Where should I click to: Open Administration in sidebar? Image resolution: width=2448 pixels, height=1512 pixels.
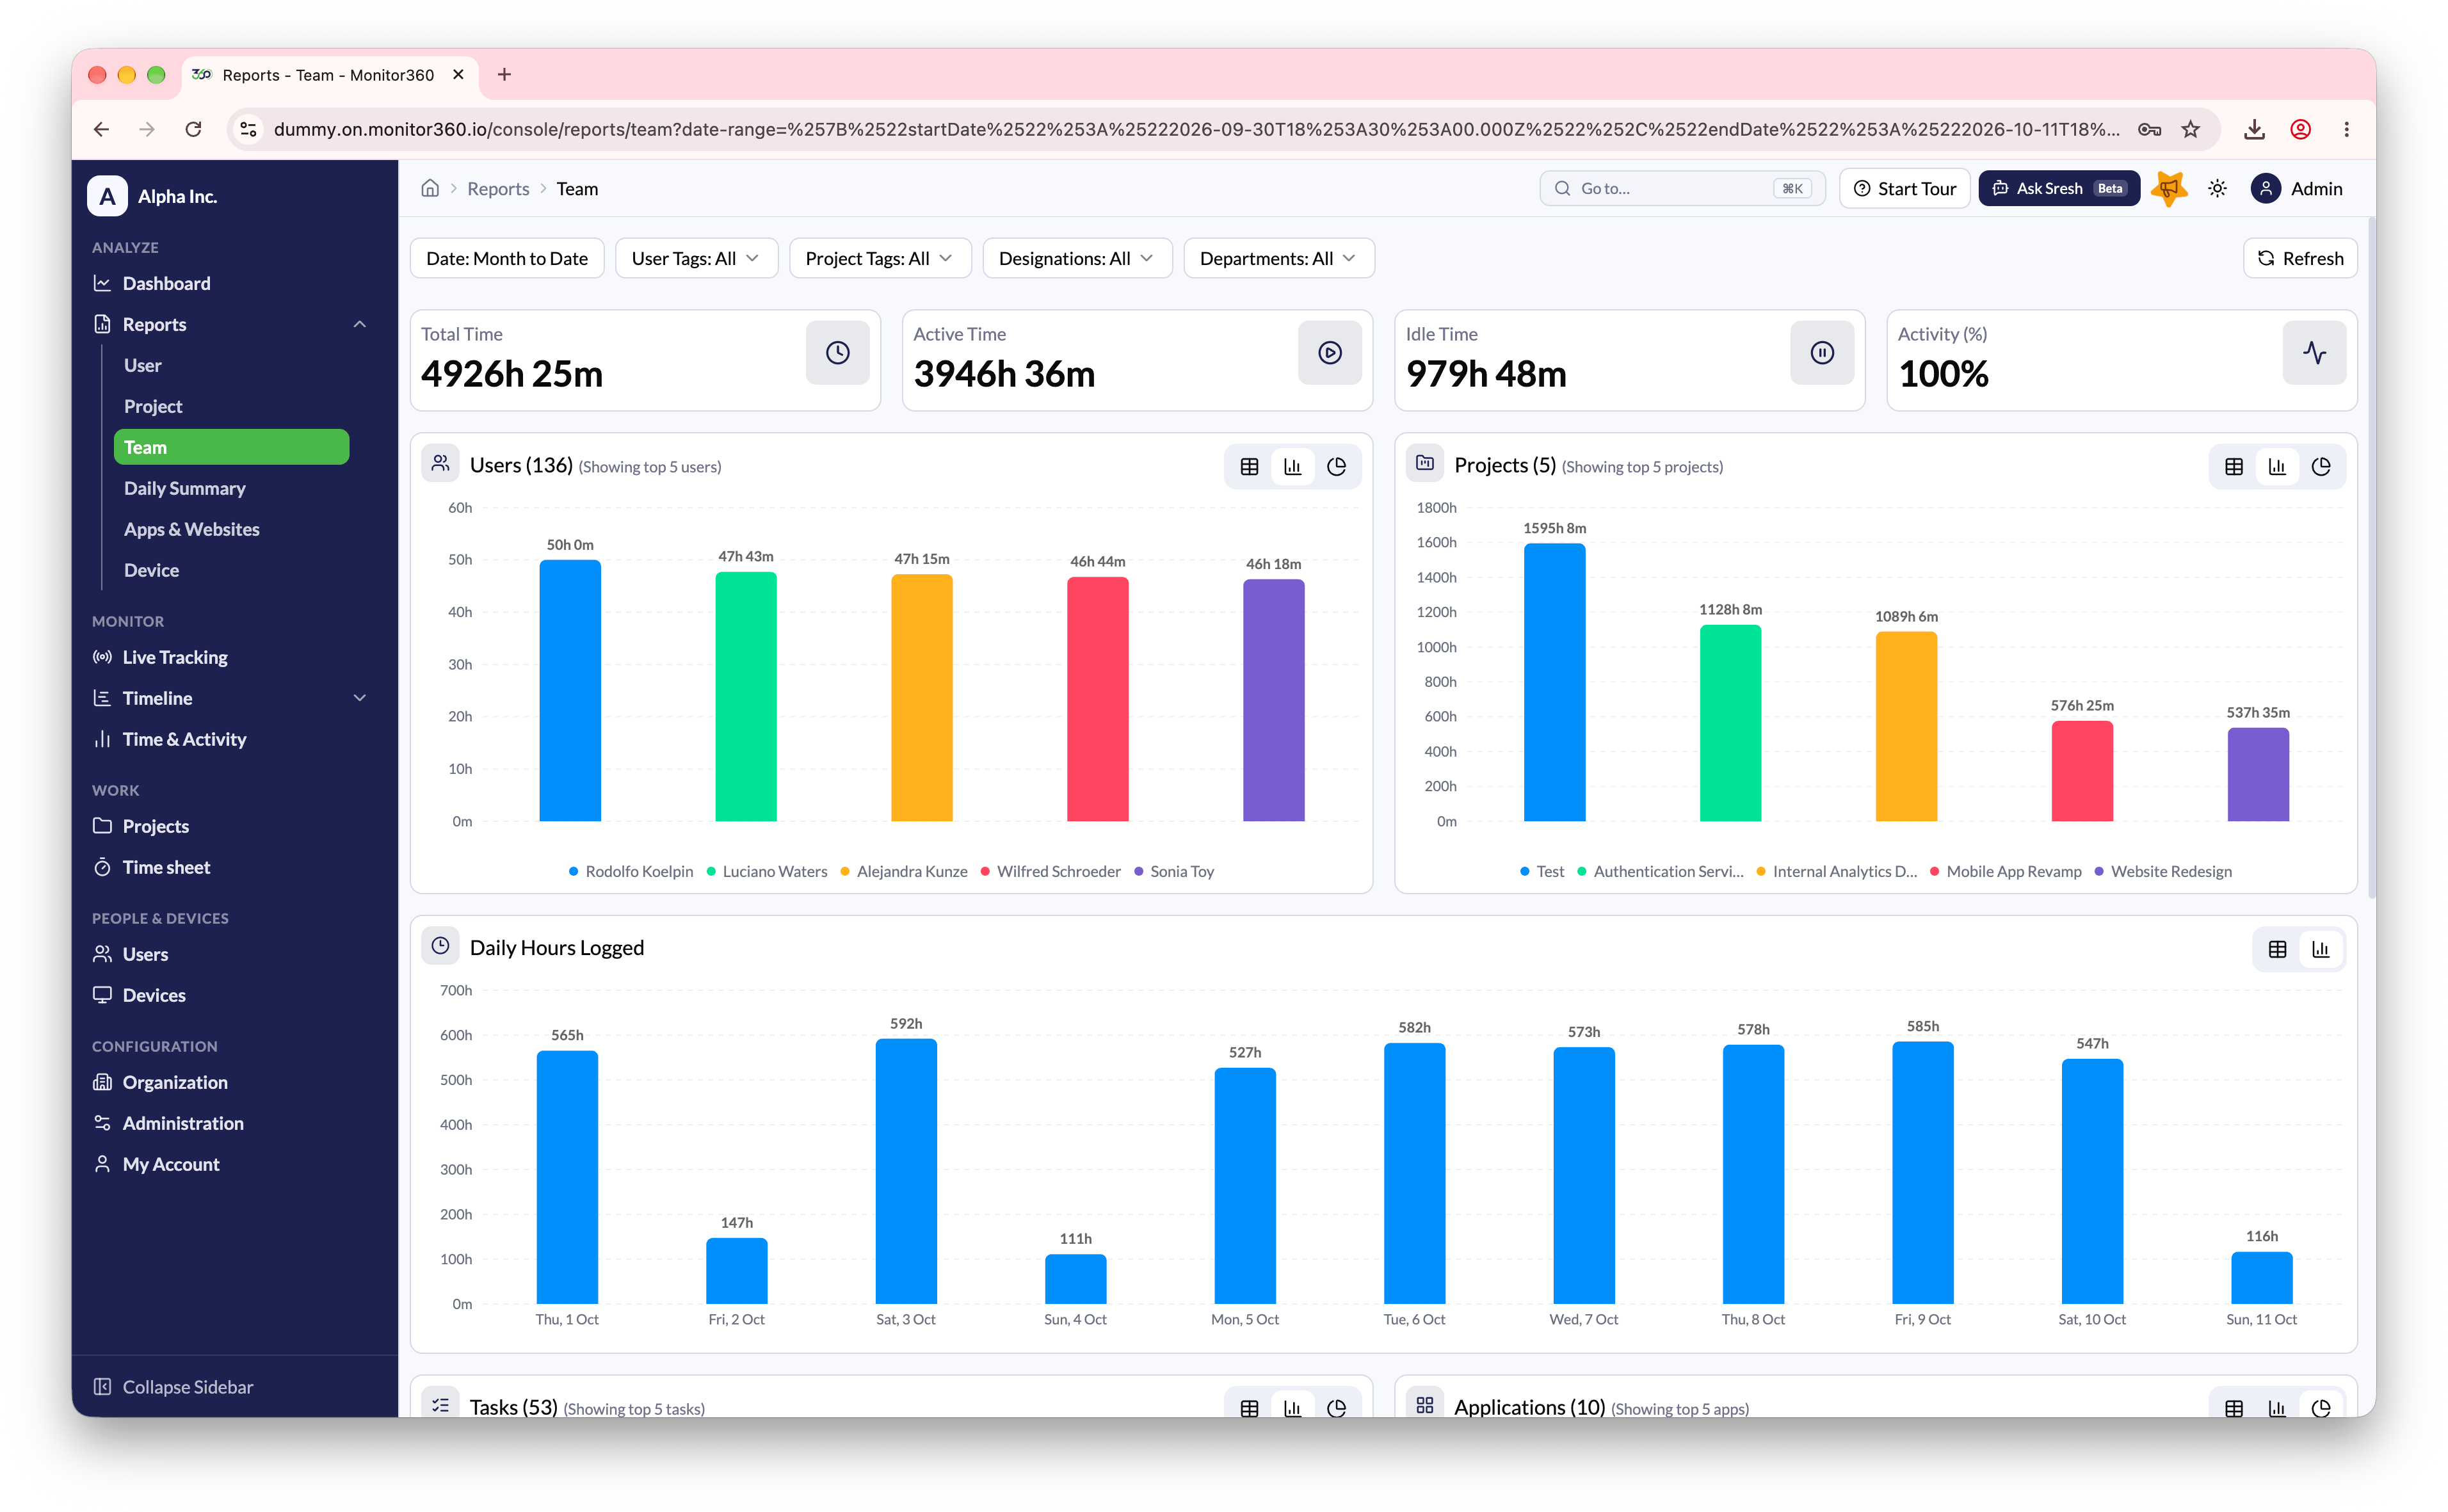coord(232,1123)
